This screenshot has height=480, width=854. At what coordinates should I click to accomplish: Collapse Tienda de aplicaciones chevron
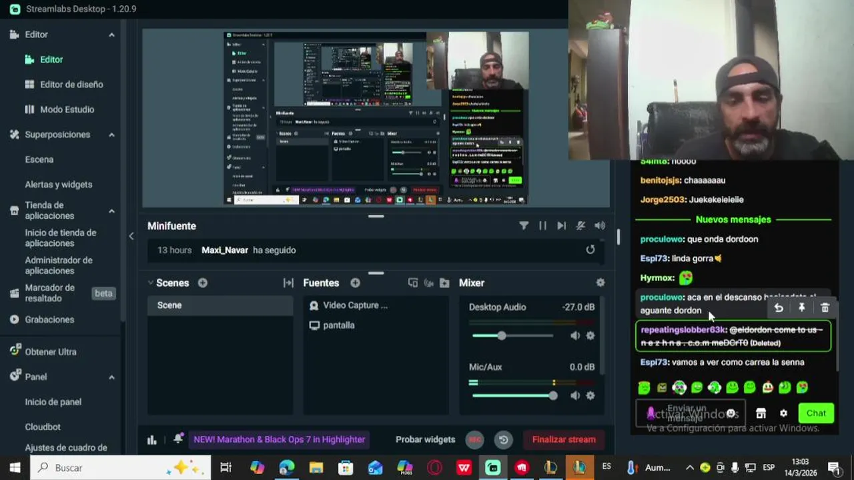(x=111, y=211)
